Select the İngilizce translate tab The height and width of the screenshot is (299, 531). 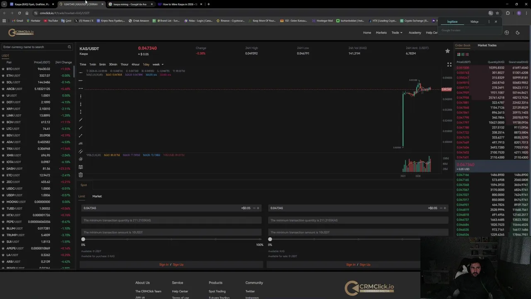[452, 22]
